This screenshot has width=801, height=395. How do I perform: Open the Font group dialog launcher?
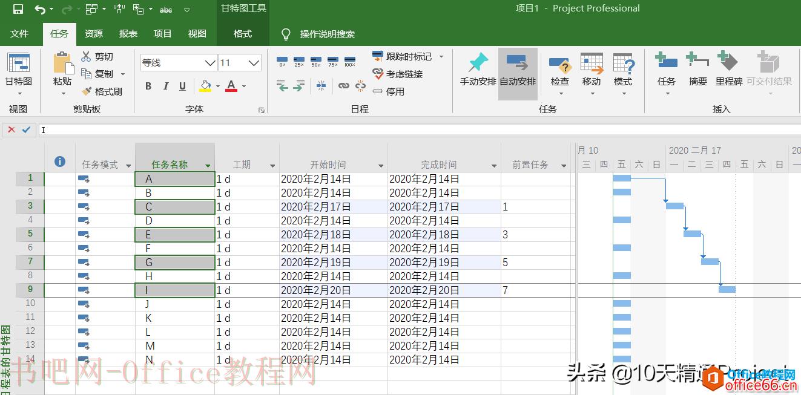point(262,110)
